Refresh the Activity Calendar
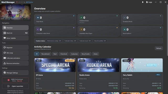Image resolution: width=168 pixels, height=94 pixels. (159, 48)
